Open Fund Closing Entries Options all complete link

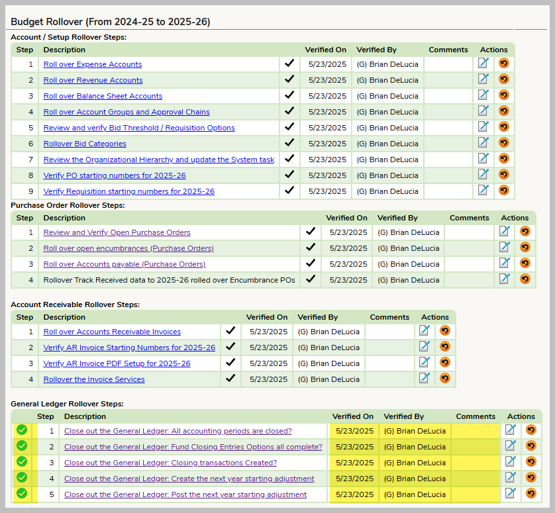point(193,447)
